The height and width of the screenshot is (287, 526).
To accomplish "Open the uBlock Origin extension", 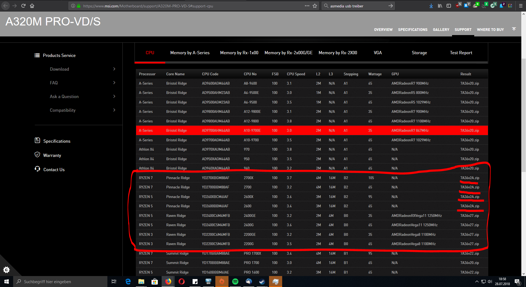I will tap(458, 5).
